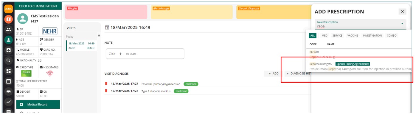Click to change patient header
Viewport: 416px width, 115px height.
pyautogui.click(x=38, y=6)
